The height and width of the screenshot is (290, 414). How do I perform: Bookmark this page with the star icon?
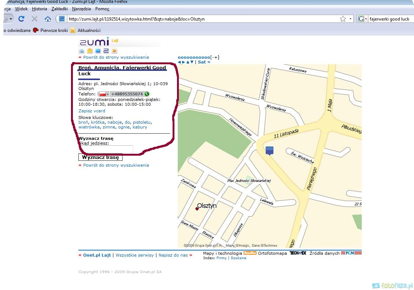tap(343, 19)
